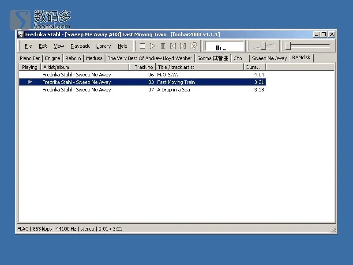Click the now-playing arrow indicator
Image resolution: width=353 pixels, height=265 pixels.
click(30, 82)
